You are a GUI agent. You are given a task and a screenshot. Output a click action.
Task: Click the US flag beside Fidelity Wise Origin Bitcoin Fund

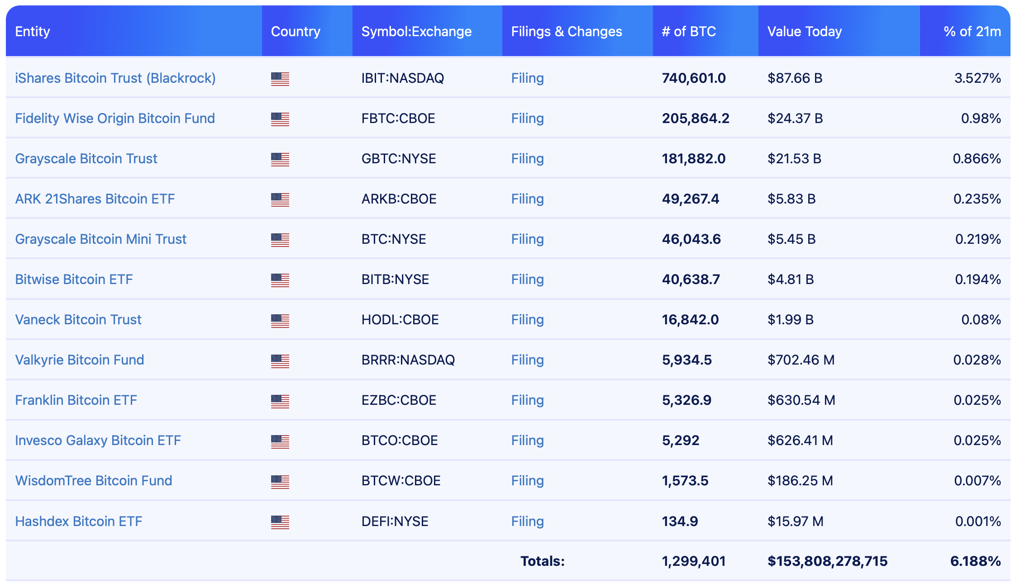point(279,119)
